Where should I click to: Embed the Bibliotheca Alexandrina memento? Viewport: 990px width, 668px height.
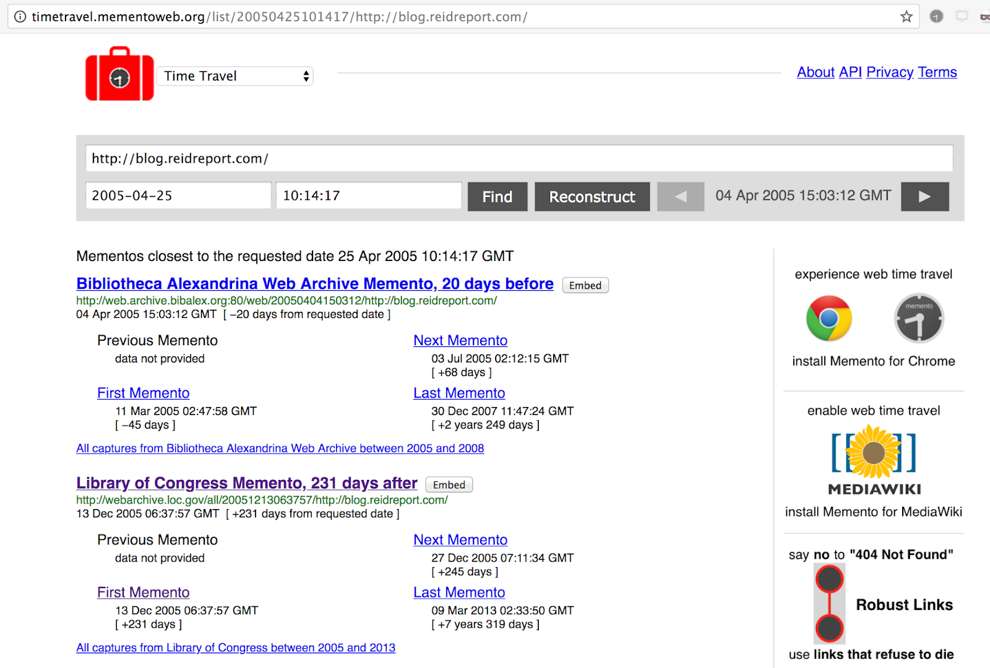pyautogui.click(x=585, y=285)
